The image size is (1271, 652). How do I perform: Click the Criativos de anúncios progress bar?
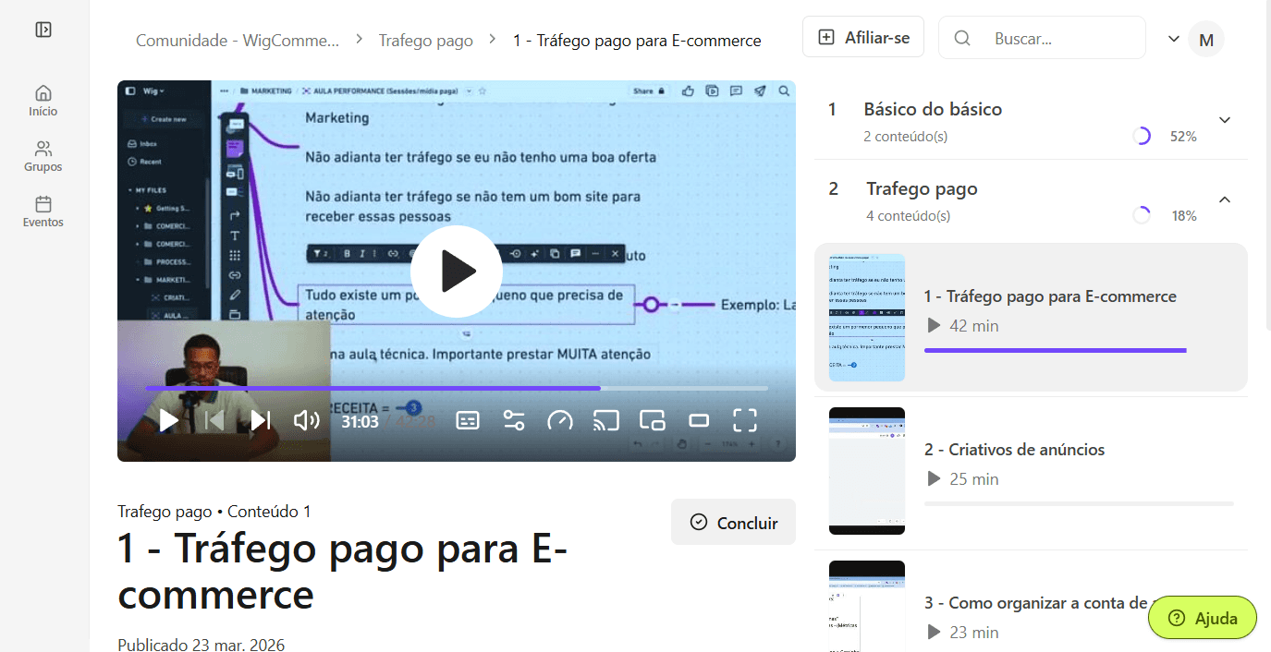tap(1079, 503)
